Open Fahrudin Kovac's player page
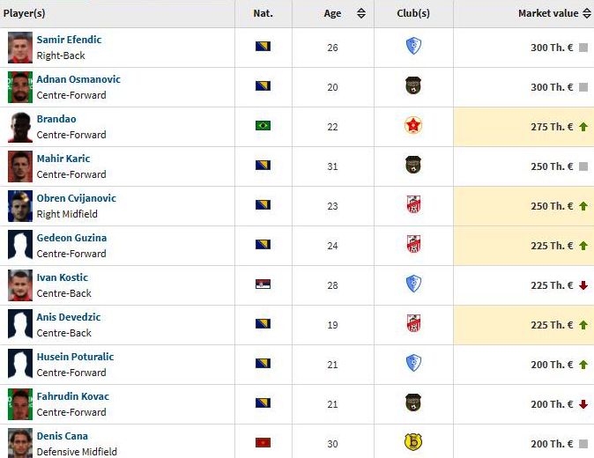594x458 pixels. pyautogui.click(x=73, y=396)
